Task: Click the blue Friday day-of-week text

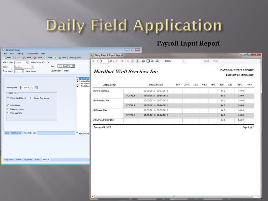Action: [66, 71]
